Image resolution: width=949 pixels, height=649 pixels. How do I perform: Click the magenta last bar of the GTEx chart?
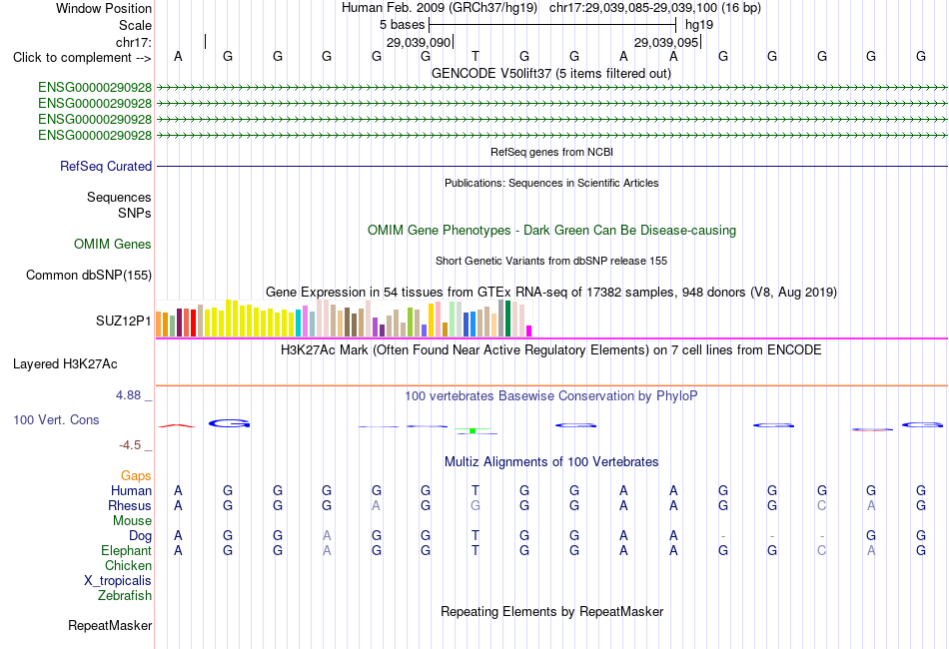529,330
